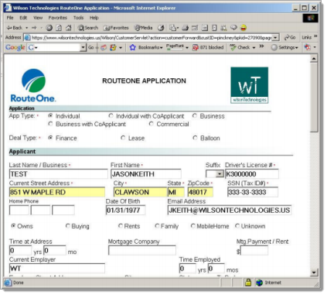
Task: Click the Email Address field
Action: click(x=230, y=210)
